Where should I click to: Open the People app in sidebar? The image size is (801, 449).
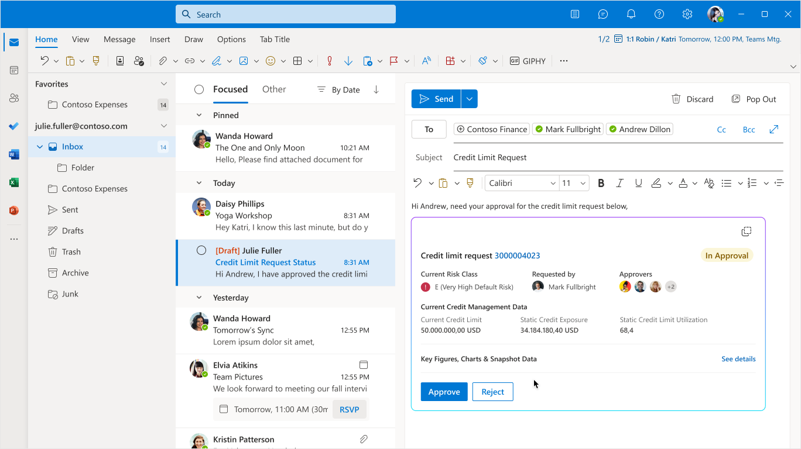(x=14, y=98)
